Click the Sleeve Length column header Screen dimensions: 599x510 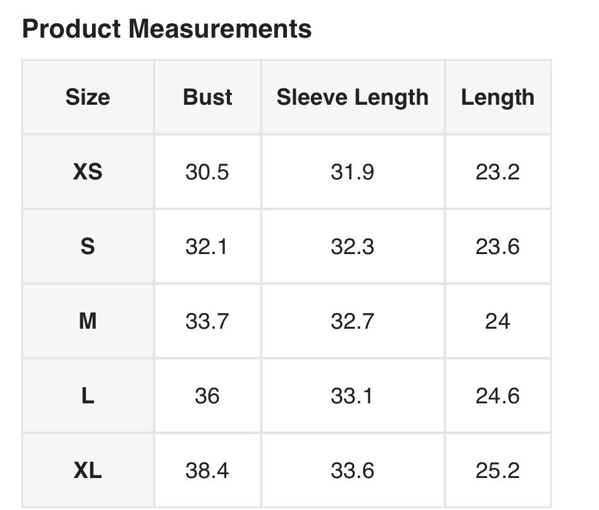353,97
